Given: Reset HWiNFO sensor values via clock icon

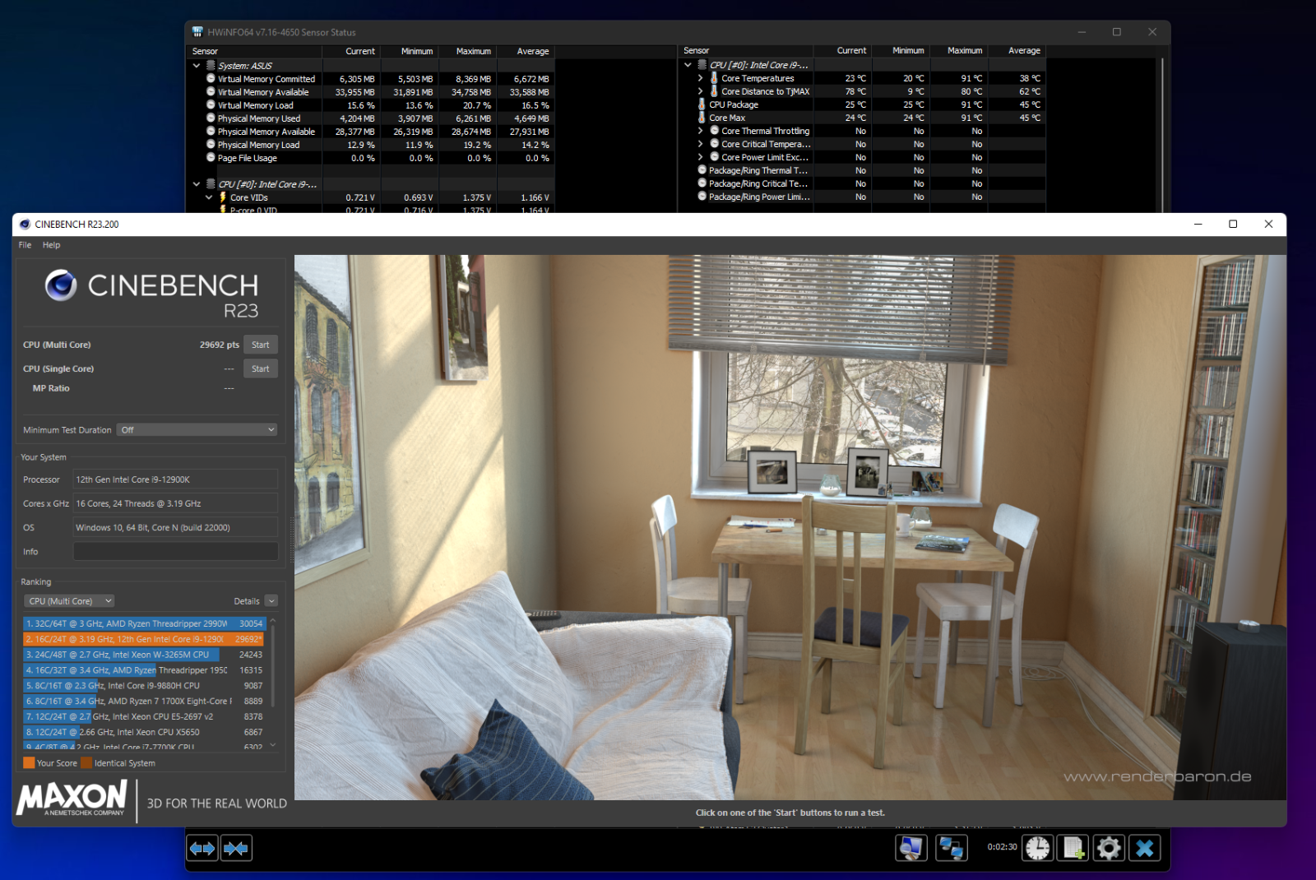Looking at the screenshot, I should point(1038,848).
